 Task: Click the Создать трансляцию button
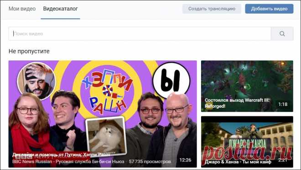point(212,9)
